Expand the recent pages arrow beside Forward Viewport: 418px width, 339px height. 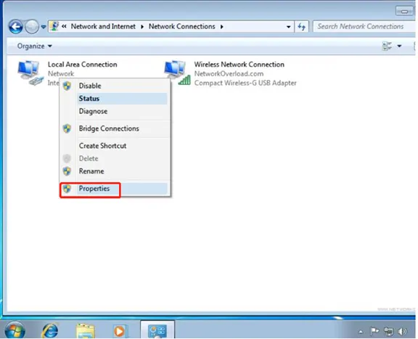(x=44, y=27)
